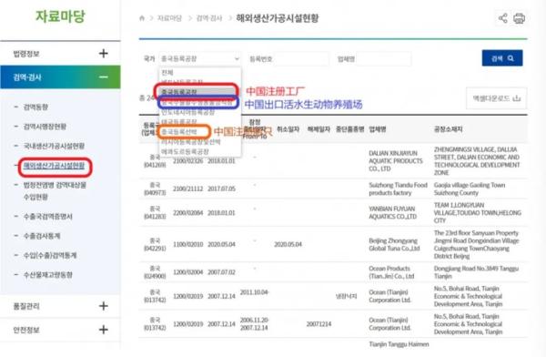
Task: Click Dongjiang Road No.3849 Tanggu address cell
Action: point(476,272)
